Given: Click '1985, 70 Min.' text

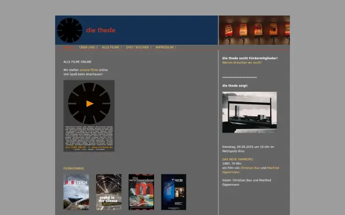Looking at the screenshot, I should pos(232,163).
